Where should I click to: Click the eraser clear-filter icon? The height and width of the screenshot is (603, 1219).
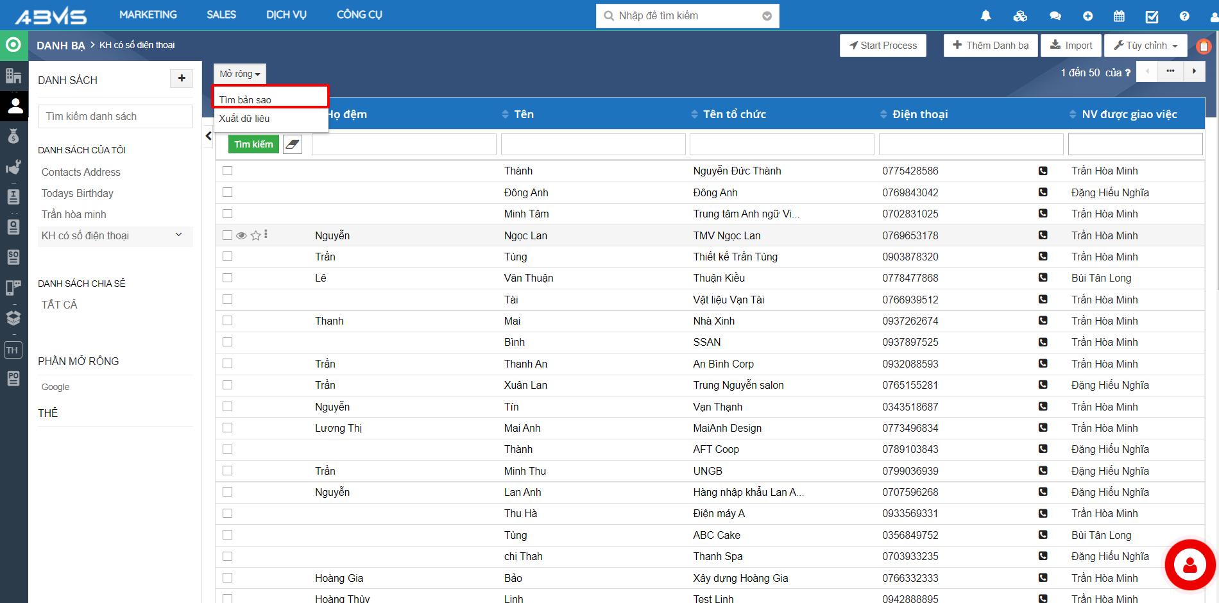293,144
